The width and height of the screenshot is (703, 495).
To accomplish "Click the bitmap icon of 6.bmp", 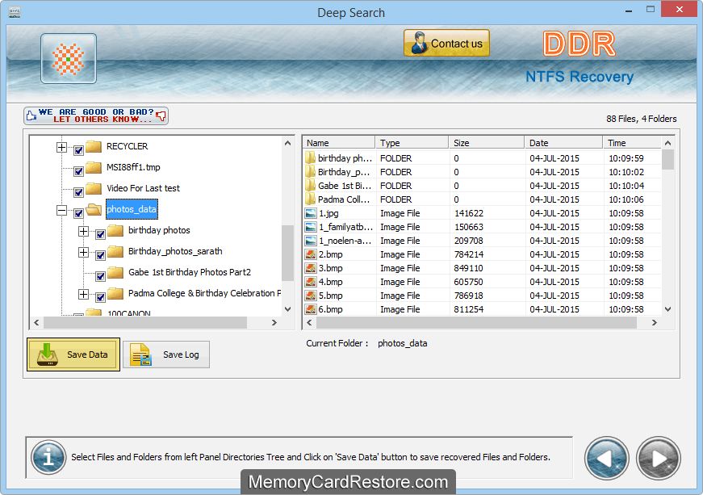I will pos(310,309).
